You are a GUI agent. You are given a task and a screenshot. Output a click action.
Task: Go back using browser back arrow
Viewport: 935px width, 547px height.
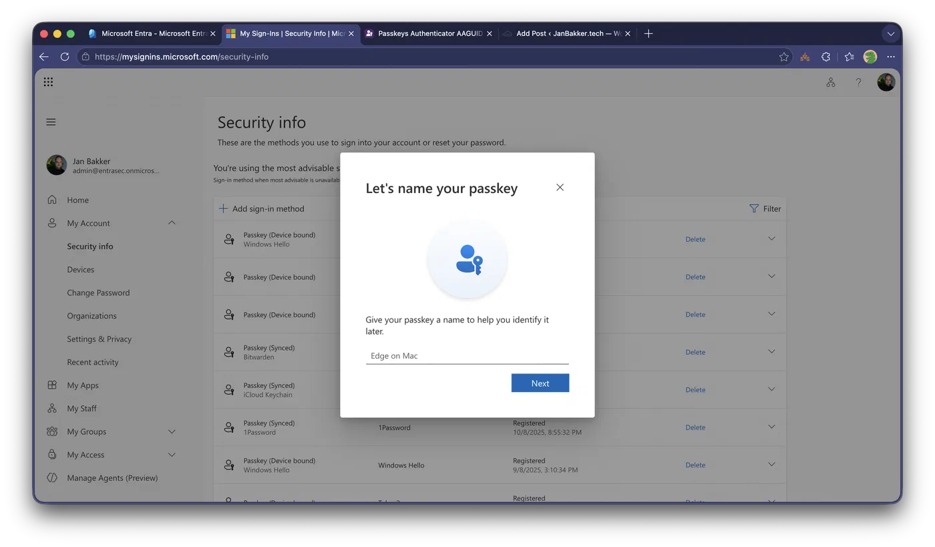44,57
